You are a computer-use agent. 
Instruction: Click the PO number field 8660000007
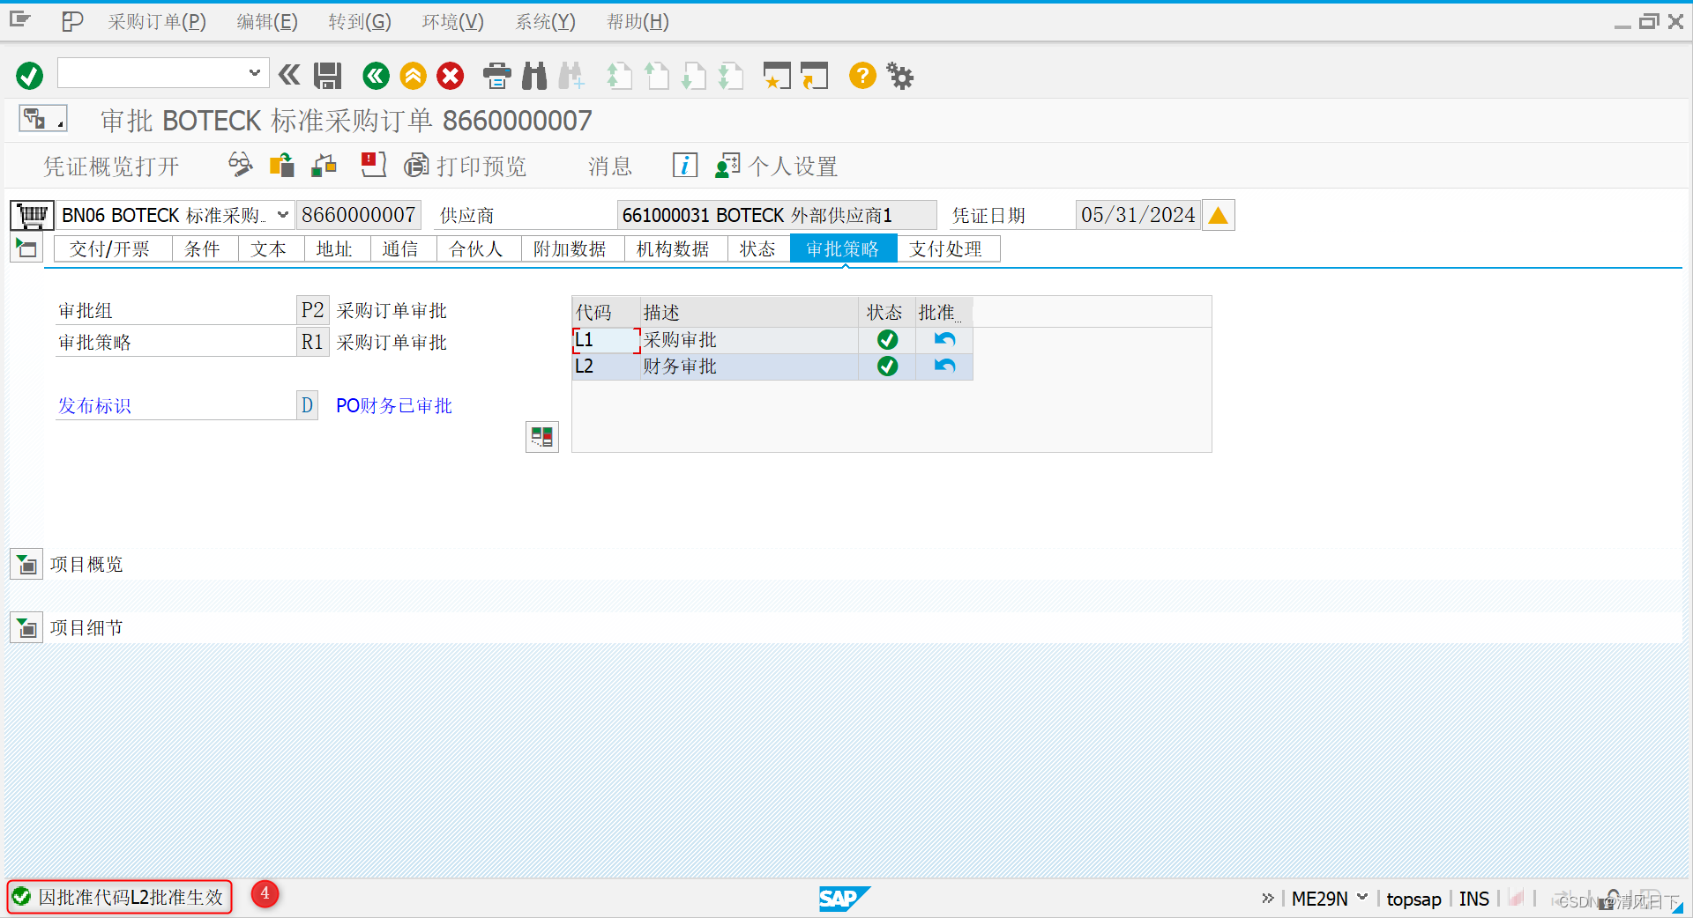358,215
